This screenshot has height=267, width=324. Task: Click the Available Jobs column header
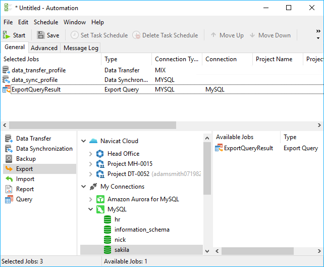pos(246,137)
